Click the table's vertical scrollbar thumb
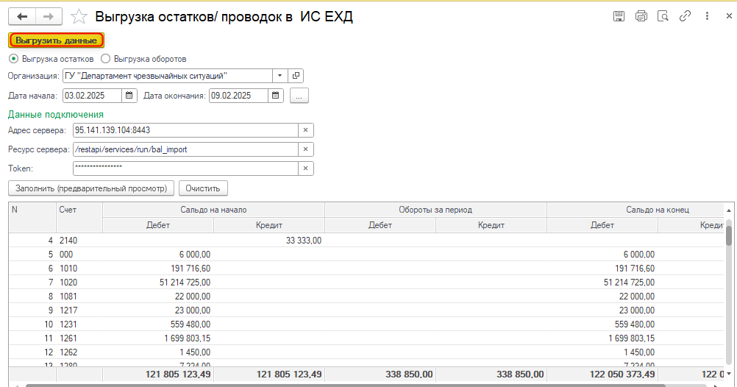The width and height of the screenshot is (737, 387). [x=729, y=234]
